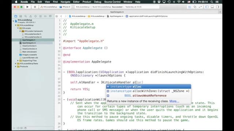The height and width of the screenshot is (131, 234).
Task: Open the Debug navigator
Action: coord(41,16)
